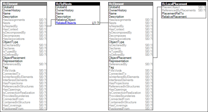Screen dimensions: 208x112
Task: Click HasContext in the second IfcElement box
Action: (x=116, y=29)
